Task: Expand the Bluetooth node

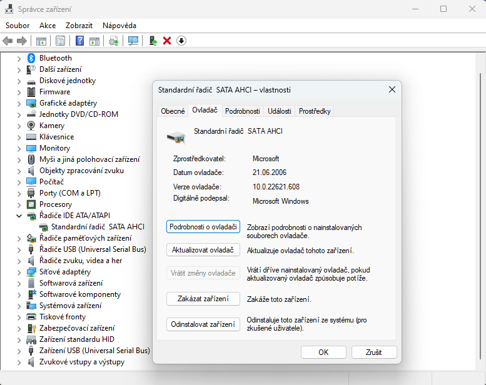Action: 19,59
